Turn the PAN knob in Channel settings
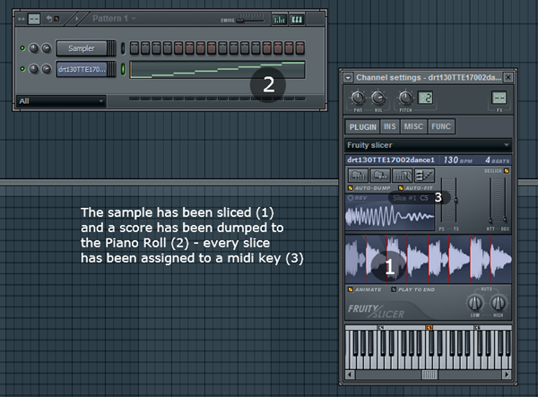 tap(358, 99)
